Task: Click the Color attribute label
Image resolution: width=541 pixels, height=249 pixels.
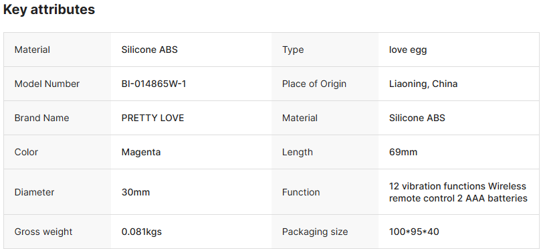Action: pyautogui.click(x=26, y=153)
